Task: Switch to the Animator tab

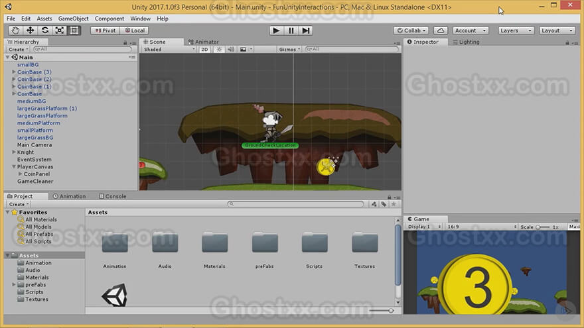Action: [x=204, y=42]
